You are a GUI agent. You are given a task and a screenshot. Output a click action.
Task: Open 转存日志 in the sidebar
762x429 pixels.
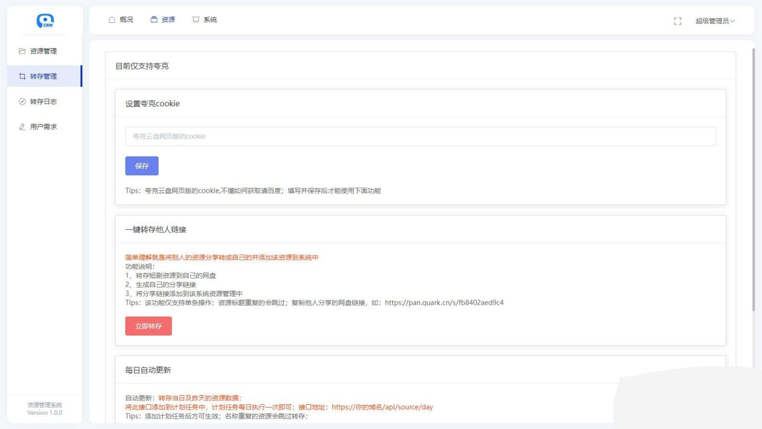point(45,102)
